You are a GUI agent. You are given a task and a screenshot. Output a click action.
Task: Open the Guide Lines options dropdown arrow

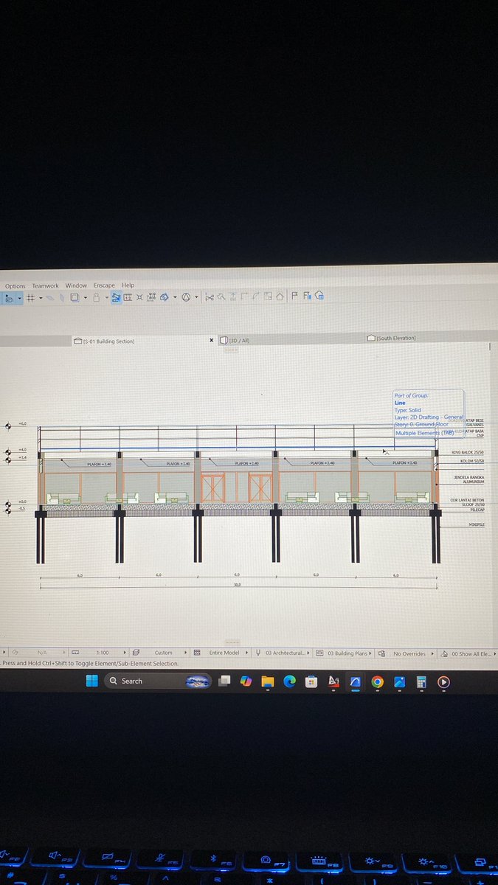click(x=20, y=298)
